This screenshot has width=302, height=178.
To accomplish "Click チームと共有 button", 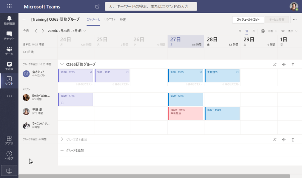I will pyautogui.click(x=277, y=20).
